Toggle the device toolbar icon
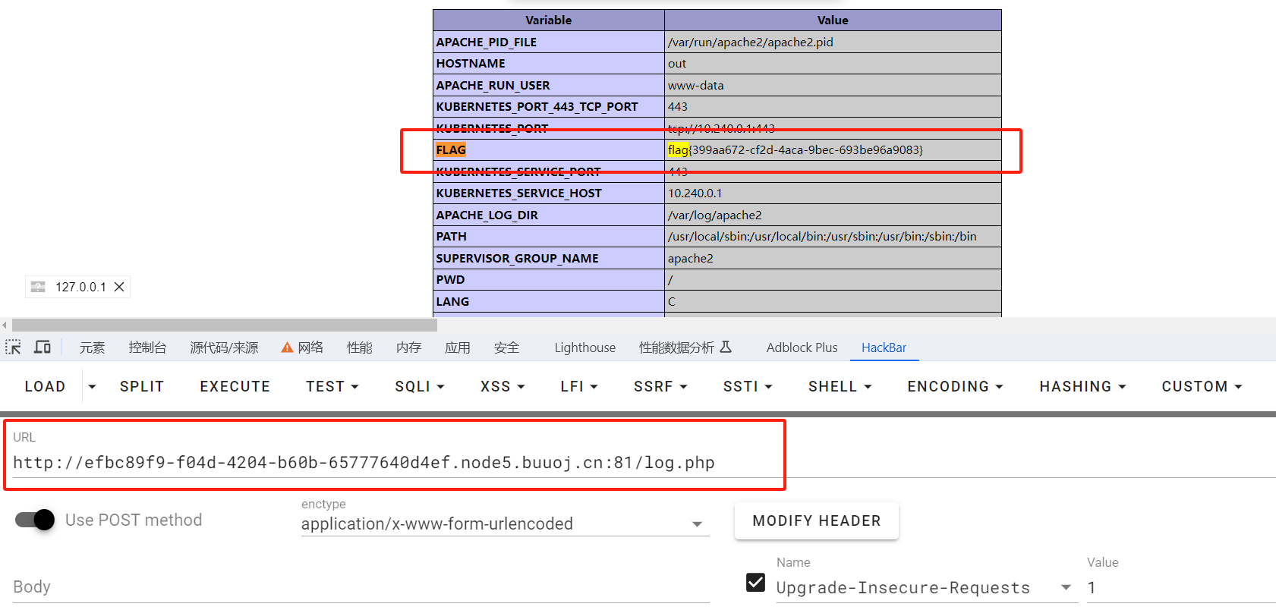This screenshot has width=1276, height=610. 43,347
